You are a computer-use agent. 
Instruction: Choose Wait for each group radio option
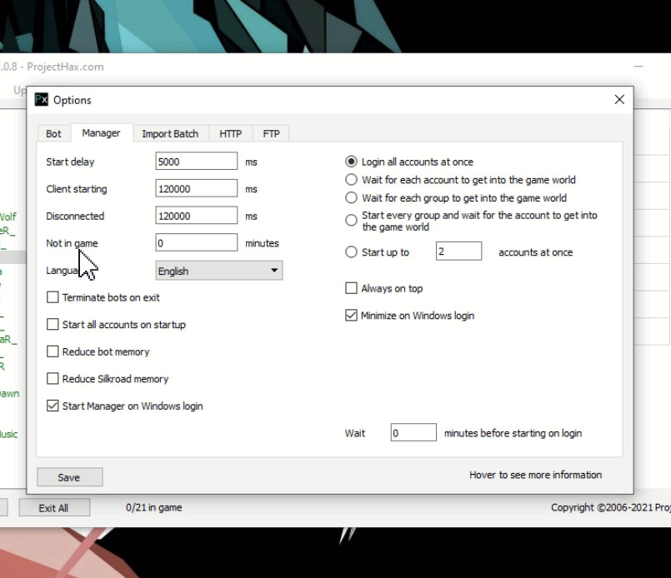click(352, 198)
